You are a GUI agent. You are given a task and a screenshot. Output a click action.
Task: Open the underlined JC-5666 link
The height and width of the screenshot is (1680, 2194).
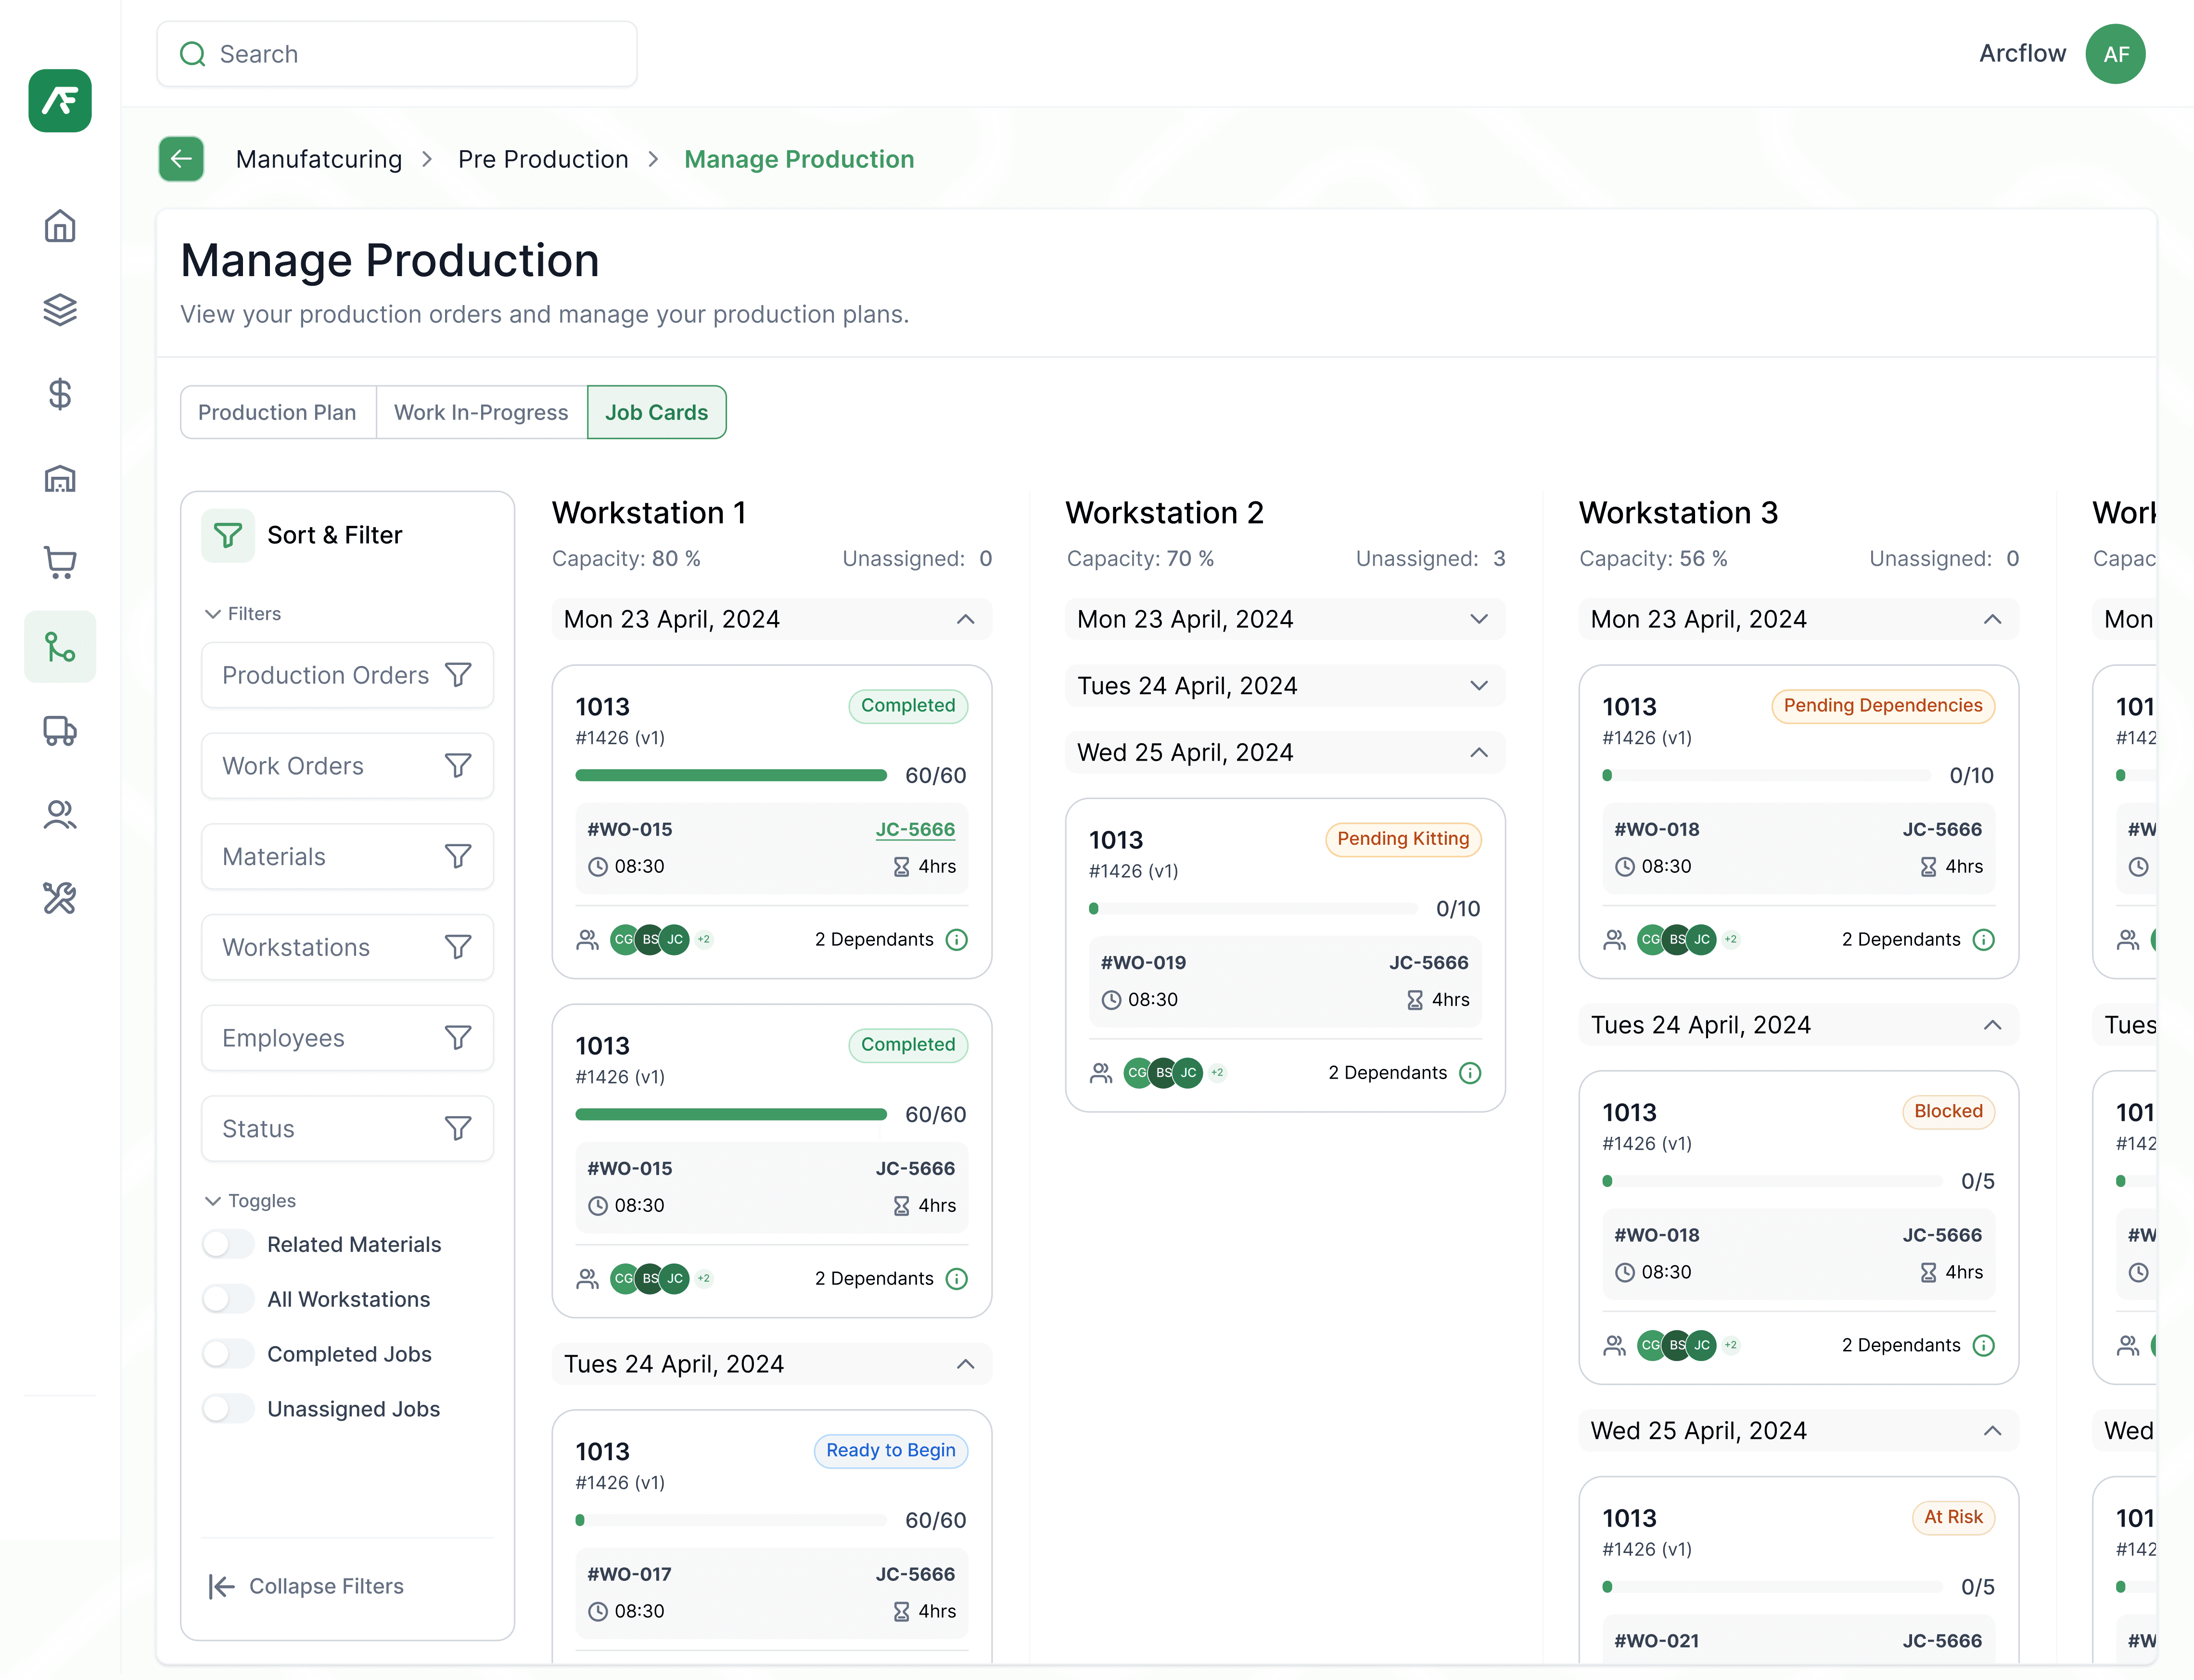click(915, 829)
